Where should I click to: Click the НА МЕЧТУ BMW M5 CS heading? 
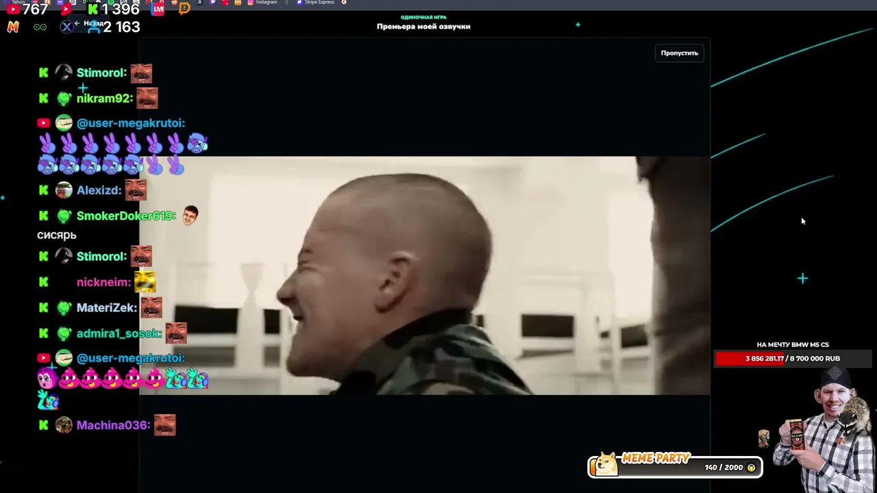(x=793, y=345)
